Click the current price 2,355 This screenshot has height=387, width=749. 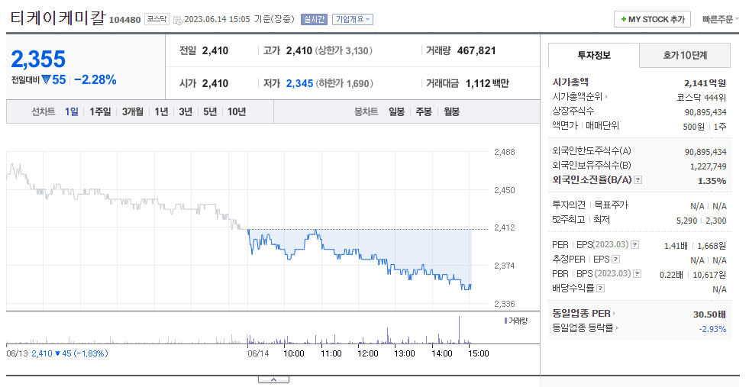(38, 60)
